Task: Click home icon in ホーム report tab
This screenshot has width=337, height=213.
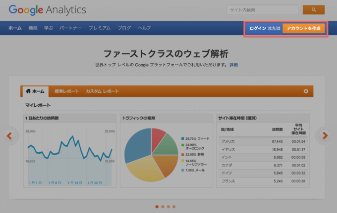Action: pyautogui.click(x=28, y=91)
